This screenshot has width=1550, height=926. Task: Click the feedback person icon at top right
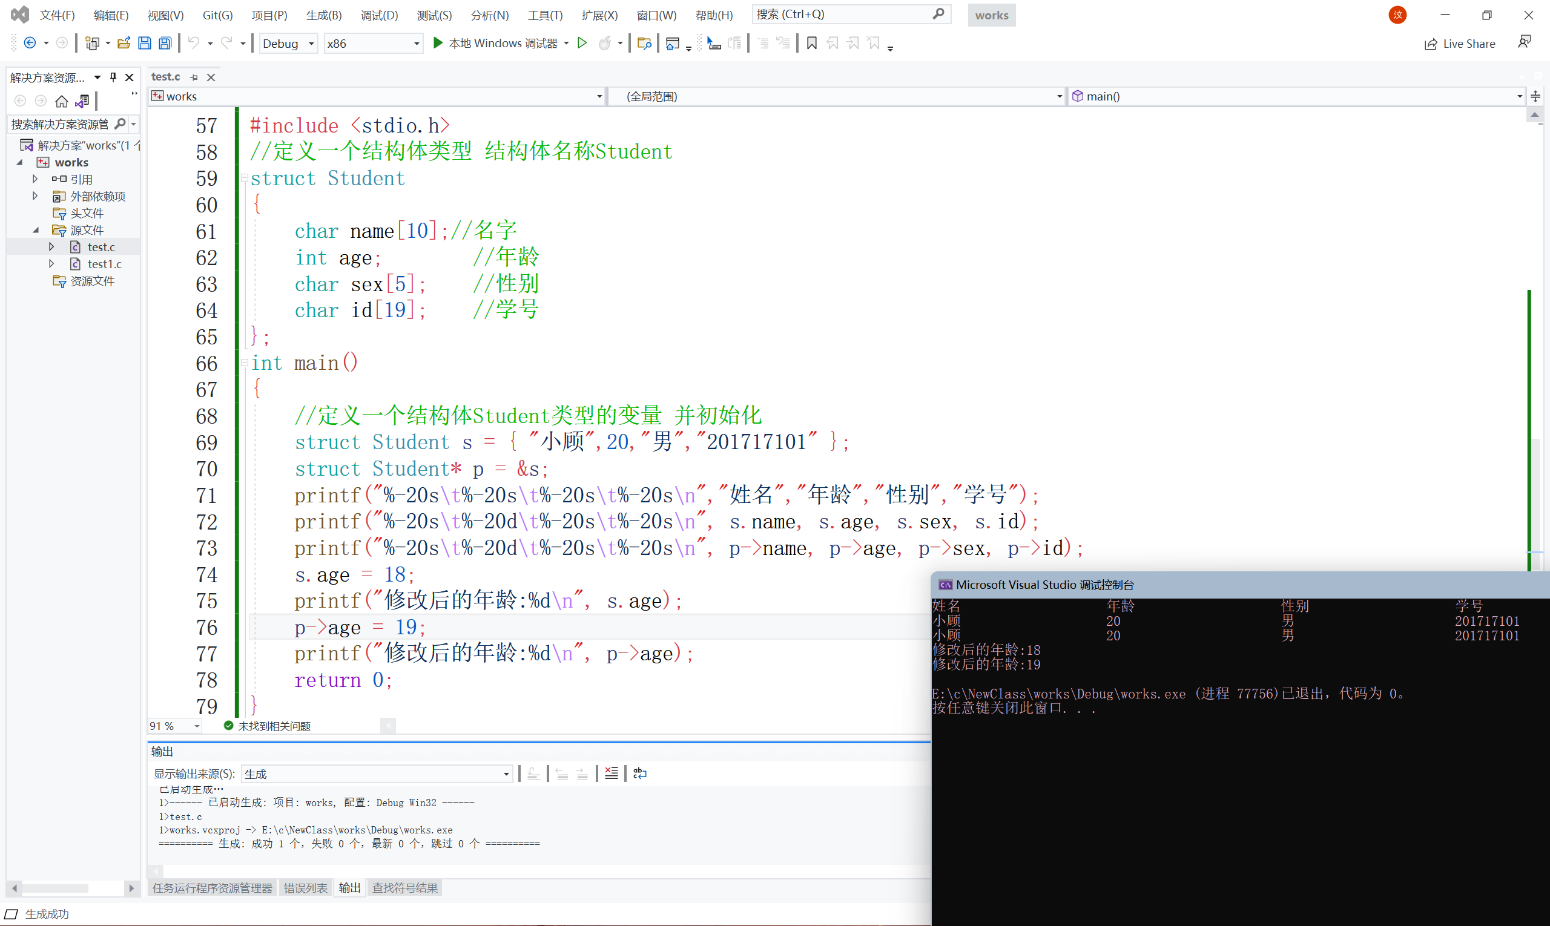[x=1525, y=42]
